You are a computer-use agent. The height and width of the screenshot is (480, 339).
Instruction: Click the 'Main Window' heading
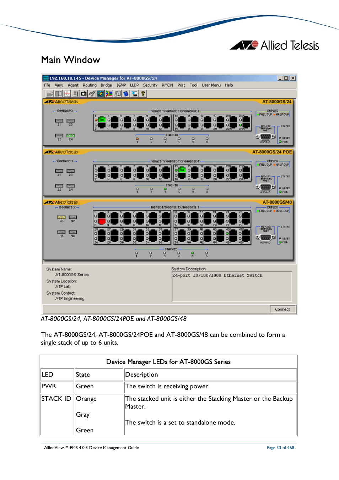(x=71, y=60)
